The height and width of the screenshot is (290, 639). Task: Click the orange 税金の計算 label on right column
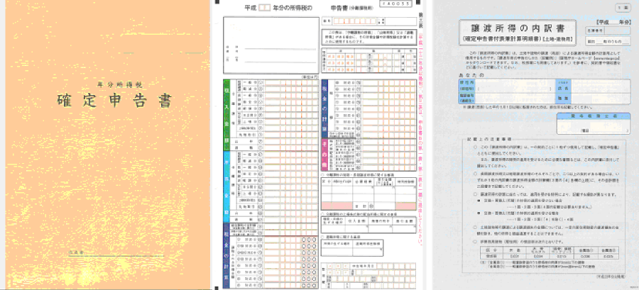pos(325,106)
